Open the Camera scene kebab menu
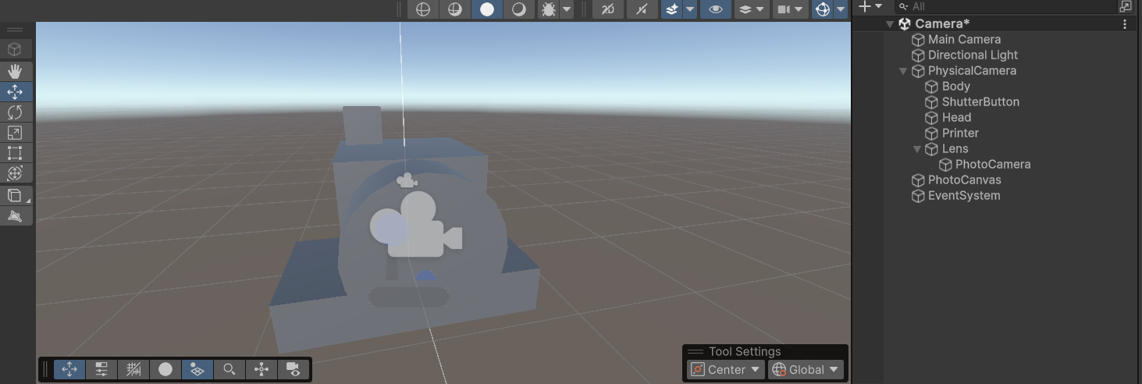The image size is (1142, 384). point(1125,24)
